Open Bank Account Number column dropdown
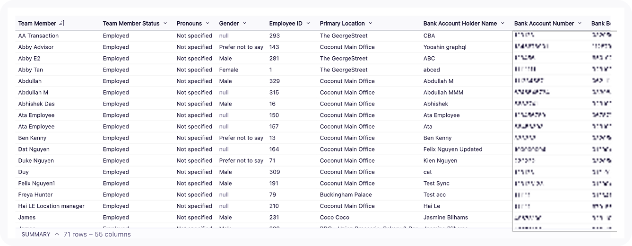Screen dimensions: 632x246 [x=580, y=23]
